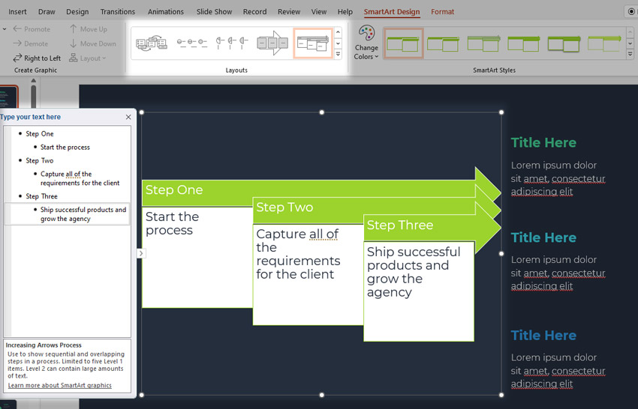Image resolution: width=638 pixels, height=409 pixels.
Task: Click the Move Down button
Action: (93, 43)
